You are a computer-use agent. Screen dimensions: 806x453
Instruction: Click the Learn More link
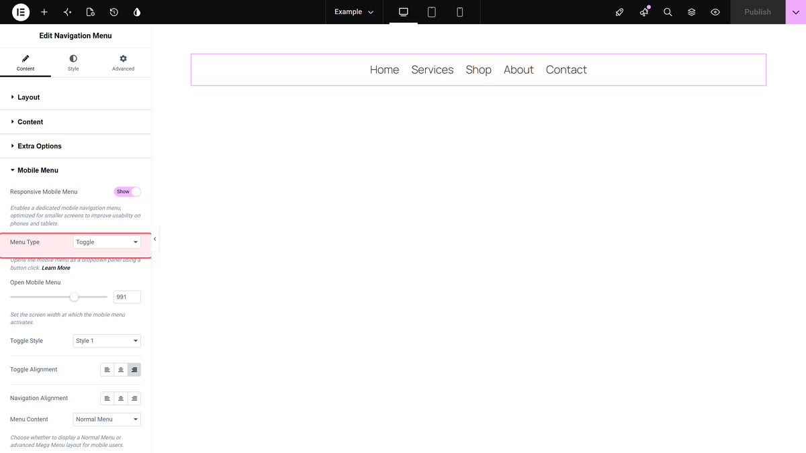56,268
